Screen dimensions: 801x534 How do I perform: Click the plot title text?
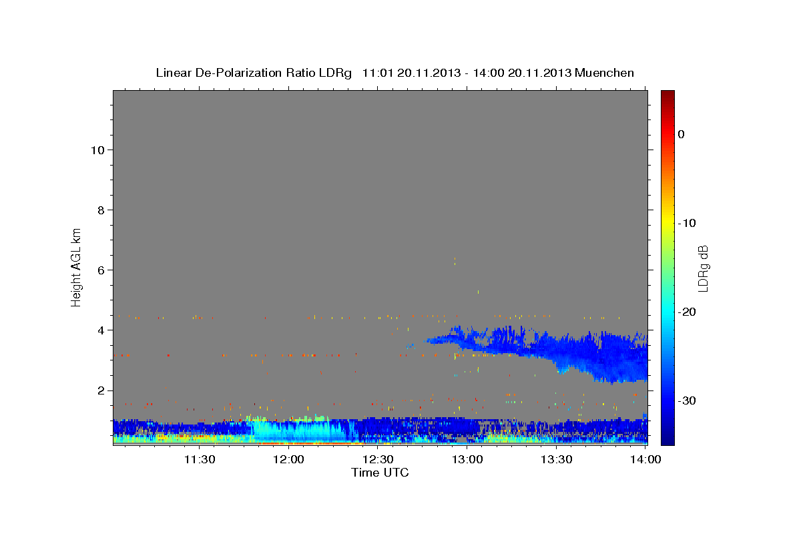click(x=394, y=73)
